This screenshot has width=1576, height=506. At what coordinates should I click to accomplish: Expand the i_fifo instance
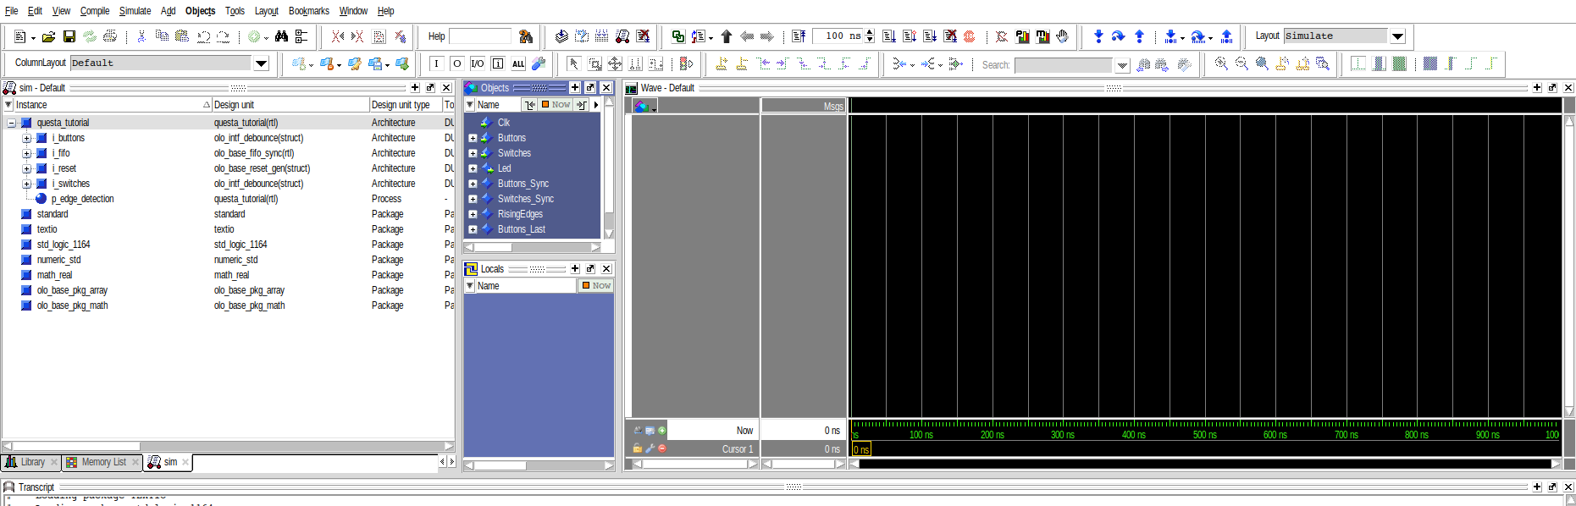pyautogui.click(x=27, y=154)
